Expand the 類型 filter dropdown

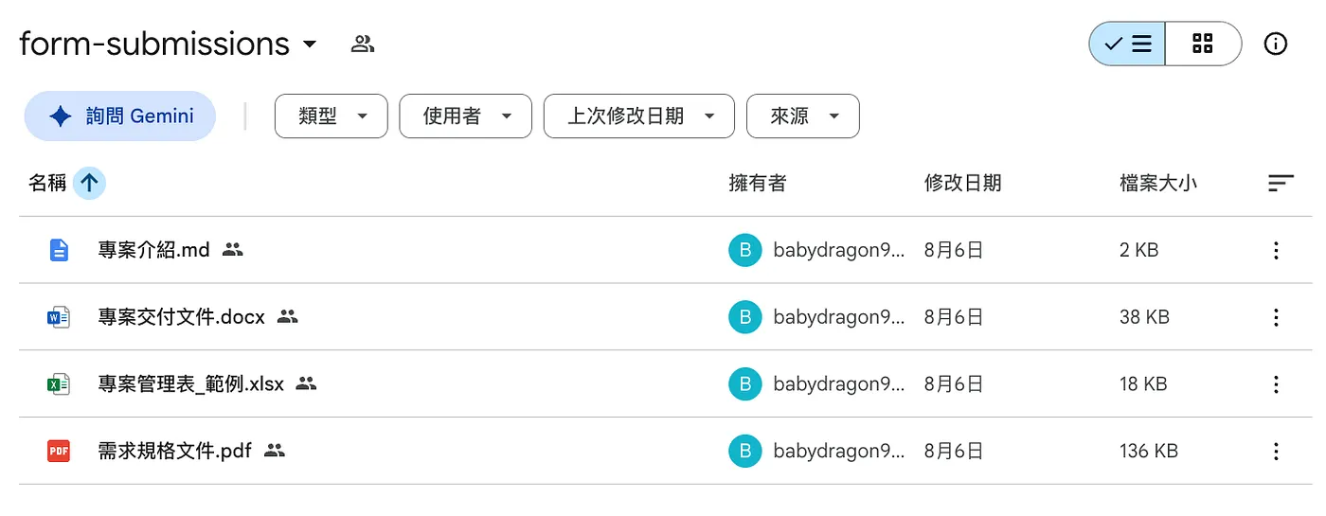pos(331,116)
